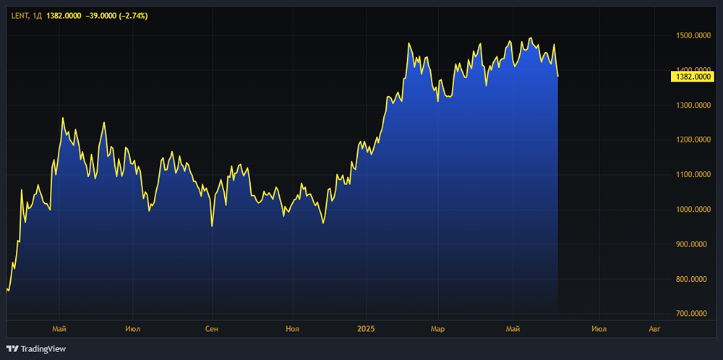Viewport: 723px width, 360px height.
Task: Click the Мар month label on time axis
Action: [437, 329]
